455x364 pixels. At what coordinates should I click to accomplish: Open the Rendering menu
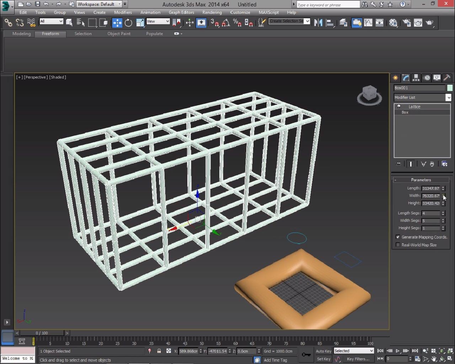coord(212,12)
